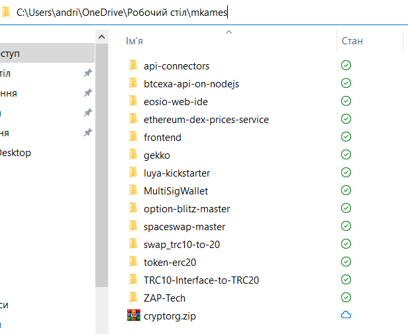This screenshot has height=334, width=408.
Task: Click the file name 'btcexa-api-on-nodejs'
Action: 191,84
